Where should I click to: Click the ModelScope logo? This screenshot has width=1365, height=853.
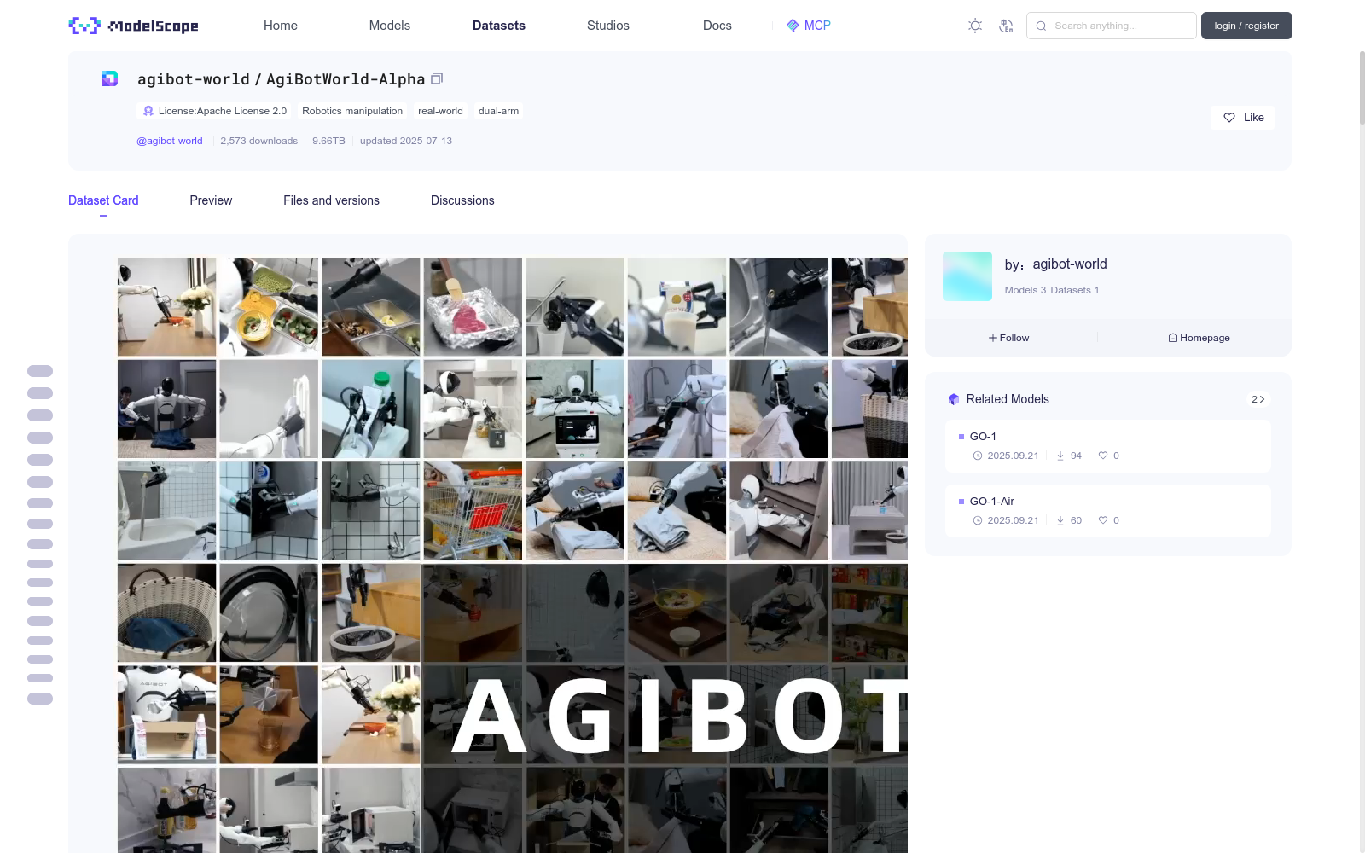[x=133, y=26]
